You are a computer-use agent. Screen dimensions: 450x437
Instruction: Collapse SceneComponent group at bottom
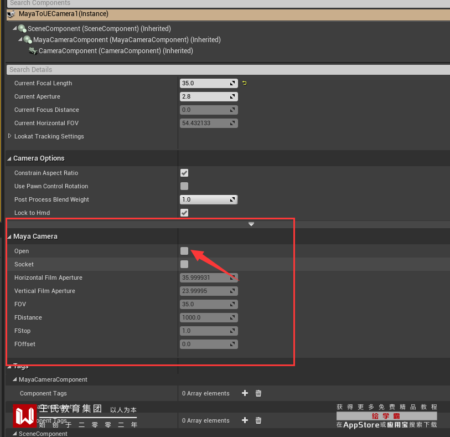tap(14, 434)
